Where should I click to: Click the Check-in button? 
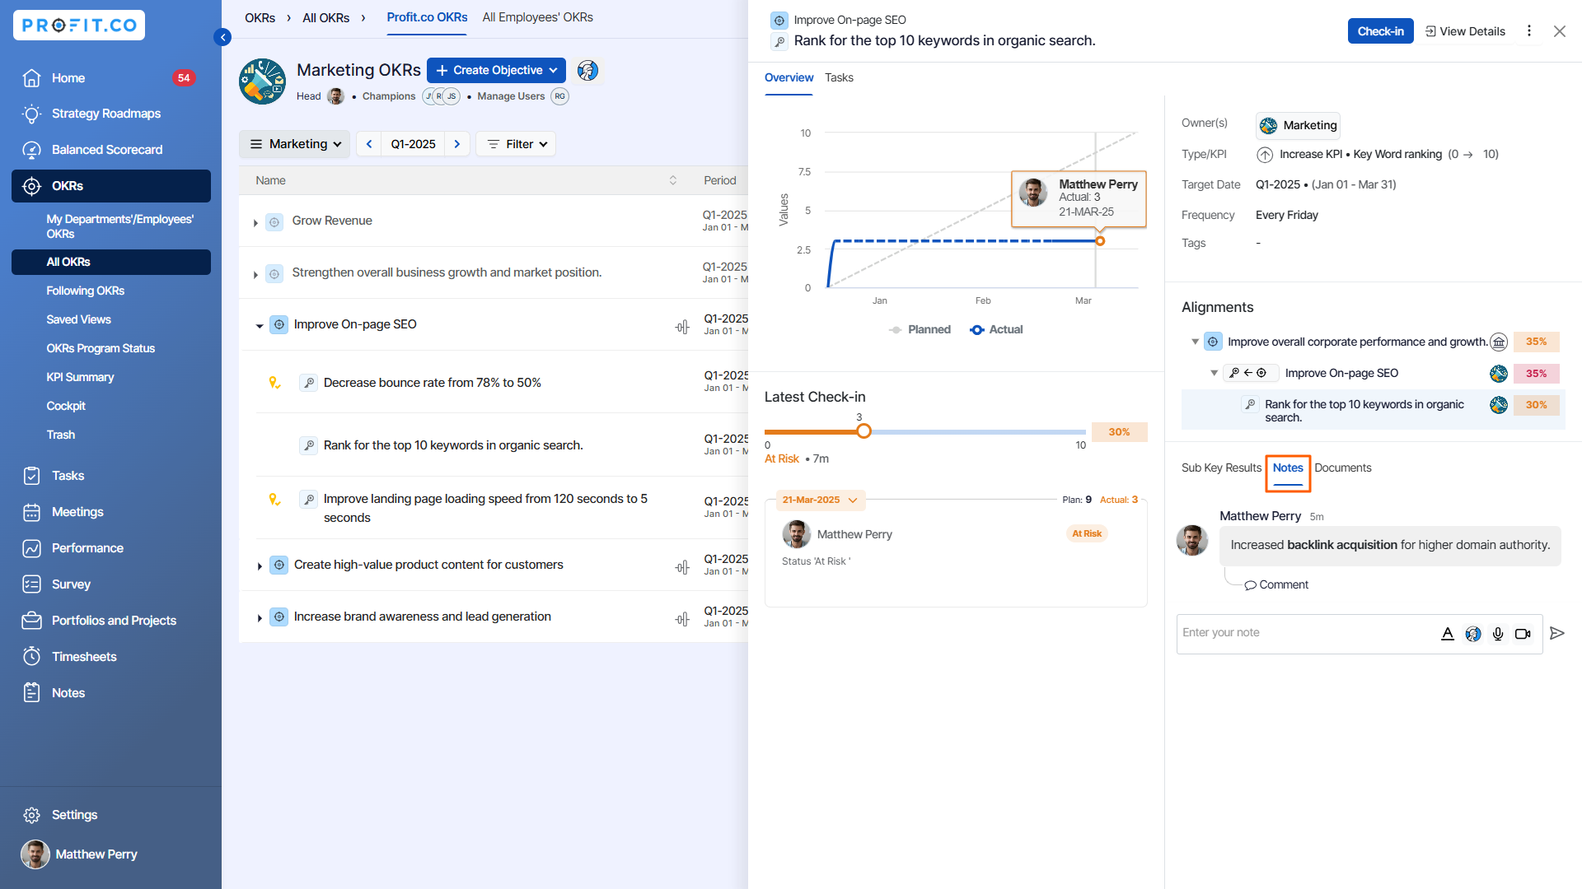point(1380,31)
